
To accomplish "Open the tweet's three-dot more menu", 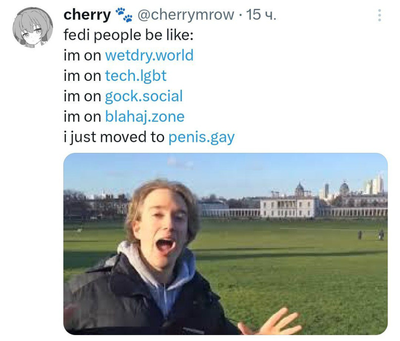I will pos(379,15).
